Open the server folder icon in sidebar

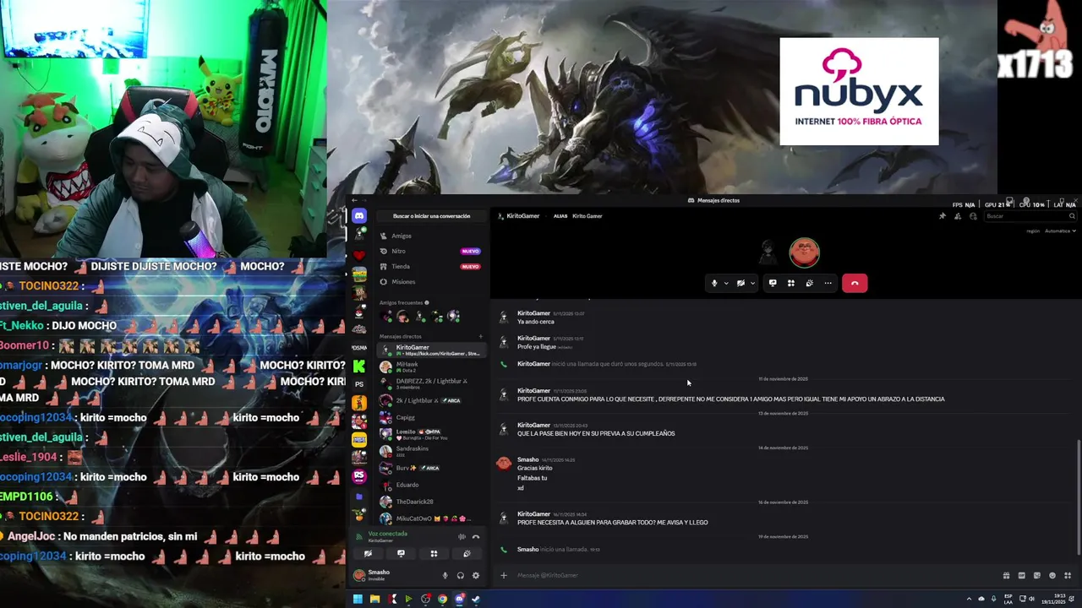359,497
